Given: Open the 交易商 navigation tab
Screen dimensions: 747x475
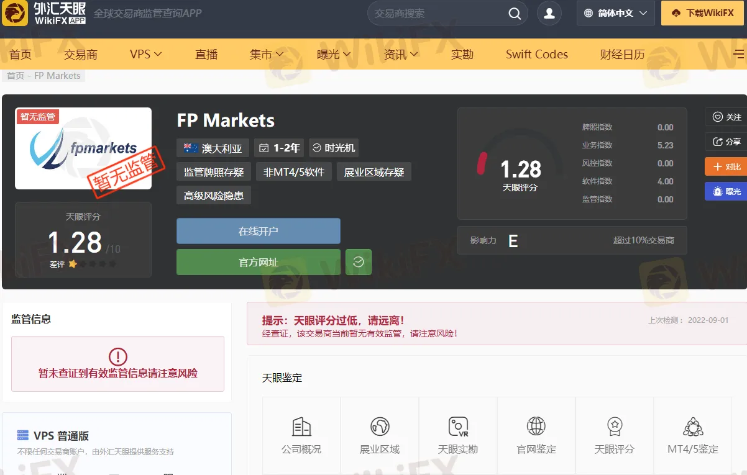Looking at the screenshot, I should [x=81, y=55].
